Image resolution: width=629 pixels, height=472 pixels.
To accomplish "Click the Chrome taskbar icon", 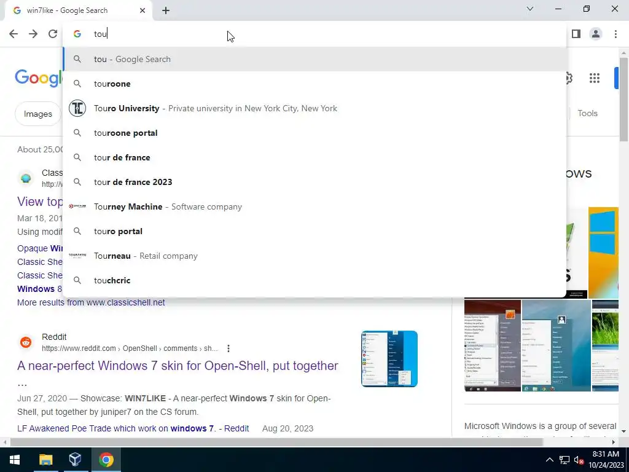I will (x=106, y=460).
